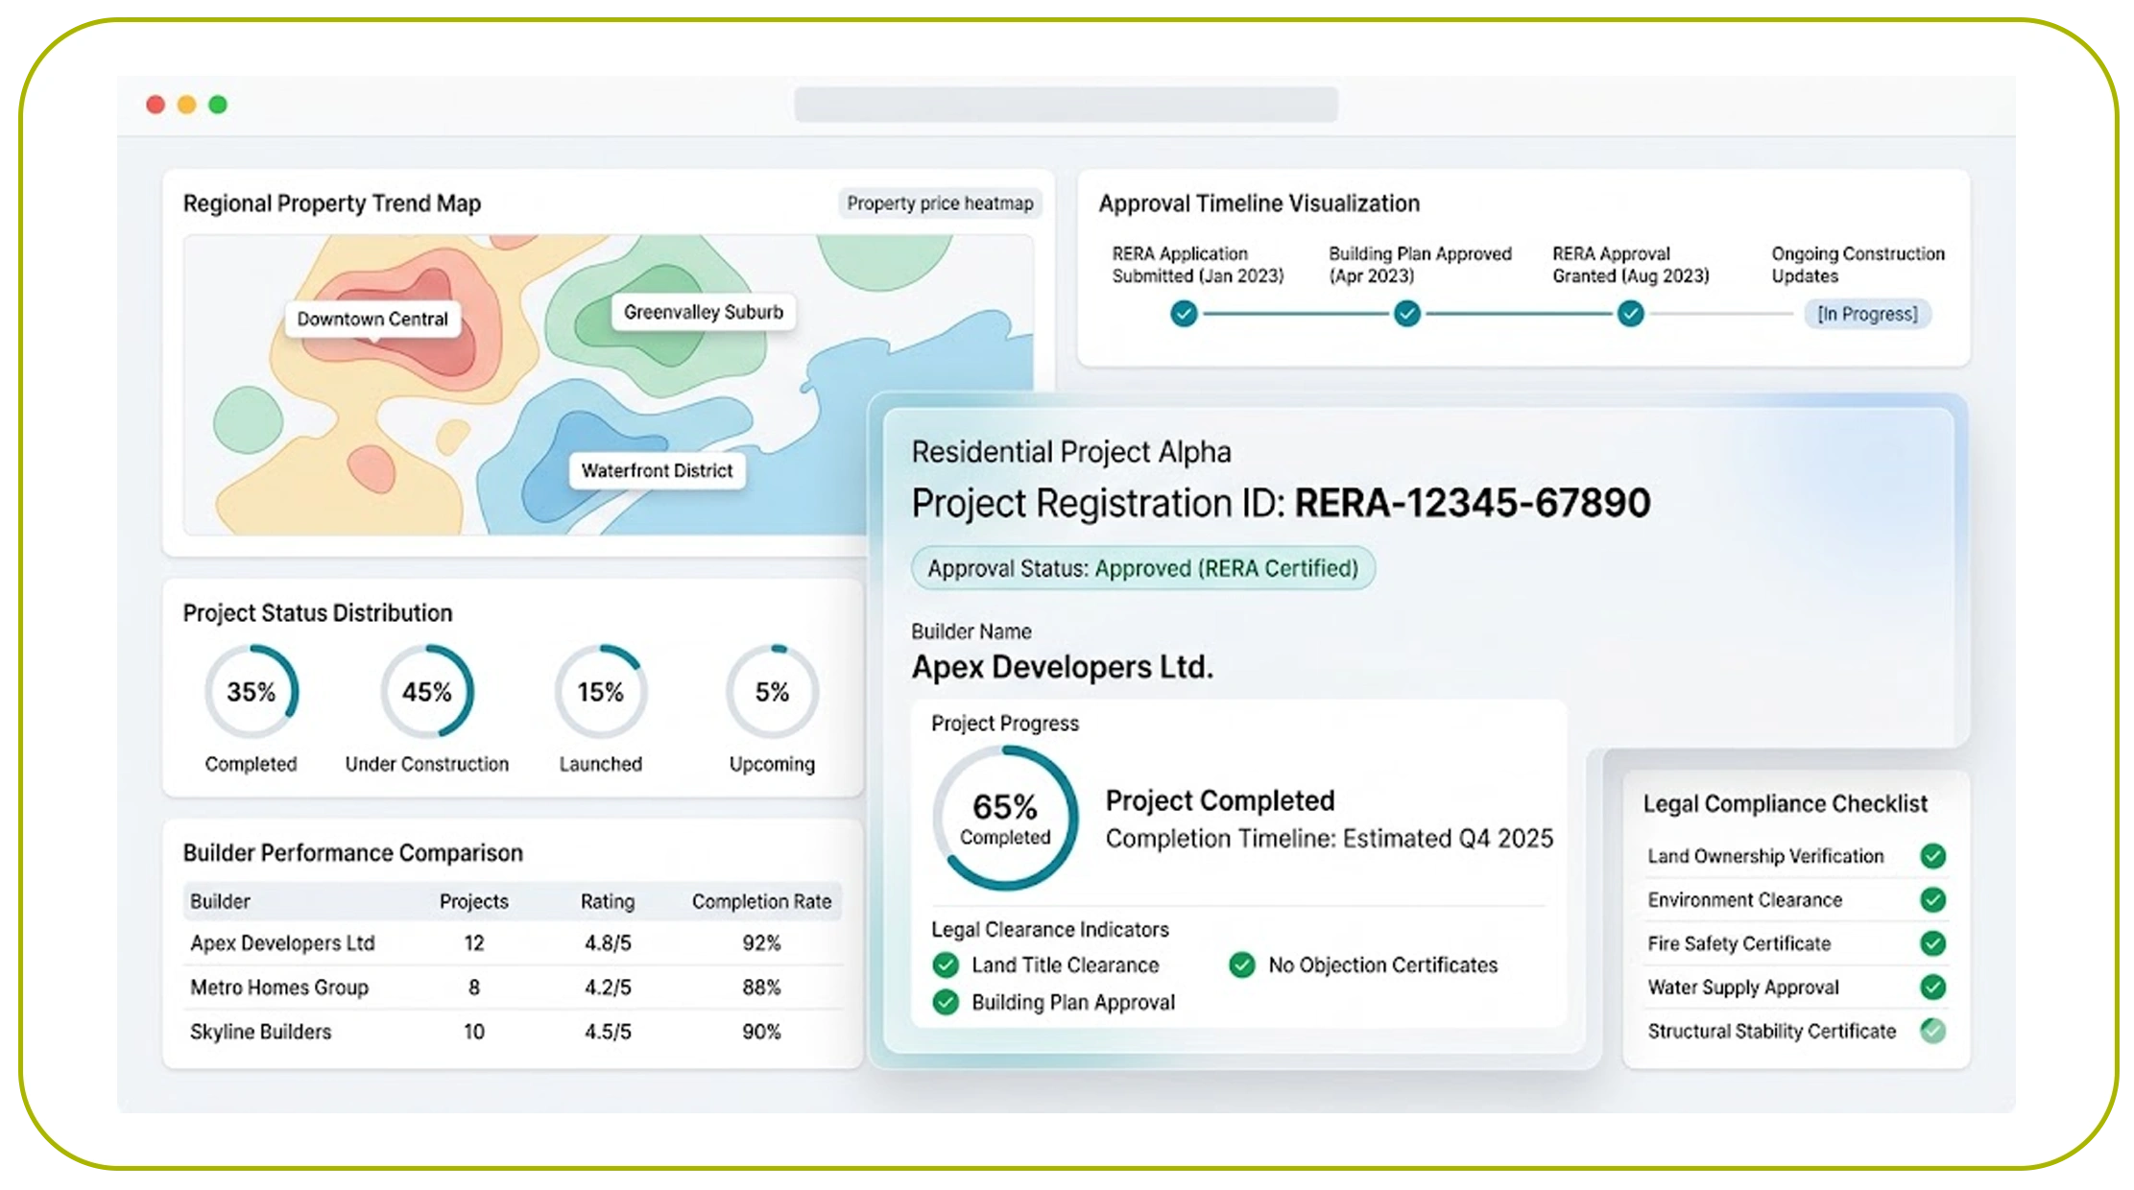Screen dimensions: 2134x1190
Task: Click the Regional Property Trend Map heading
Action: (332, 203)
